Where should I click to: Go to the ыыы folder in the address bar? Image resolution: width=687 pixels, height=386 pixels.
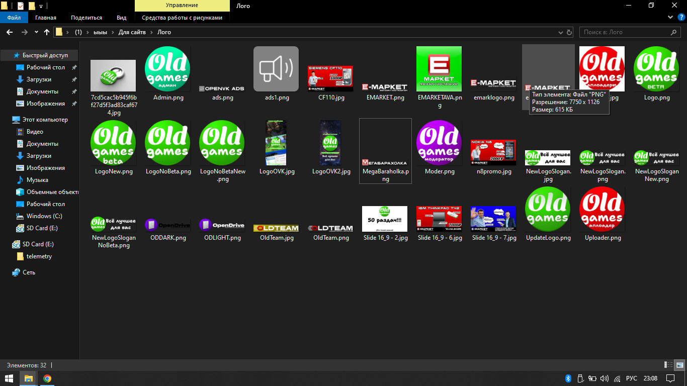pos(100,32)
